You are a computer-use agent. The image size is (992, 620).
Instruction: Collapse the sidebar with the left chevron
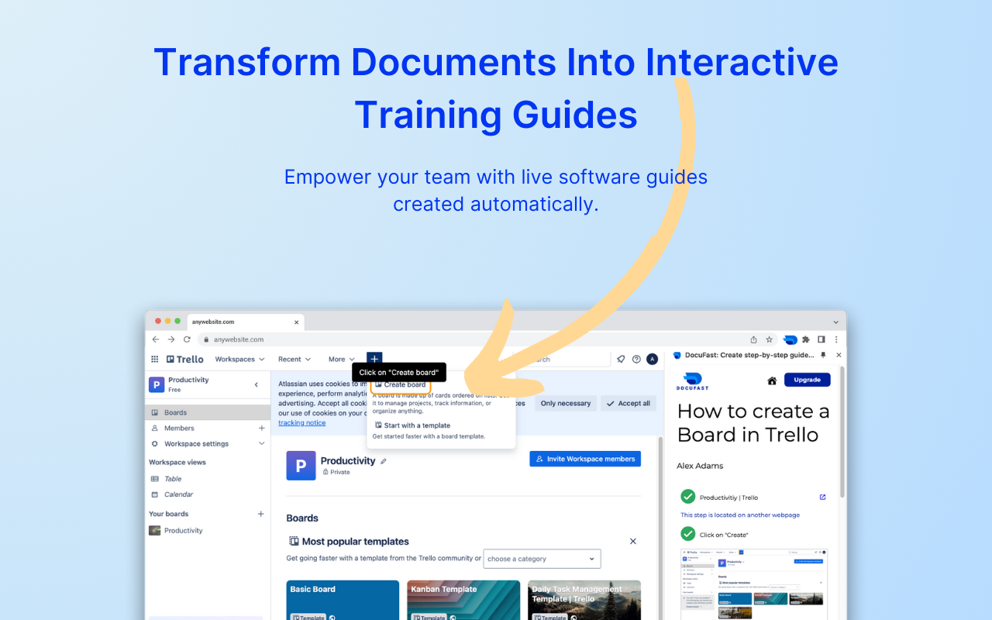point(257,384)
